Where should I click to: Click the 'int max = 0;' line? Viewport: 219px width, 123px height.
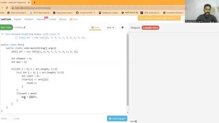pos(19,62)
